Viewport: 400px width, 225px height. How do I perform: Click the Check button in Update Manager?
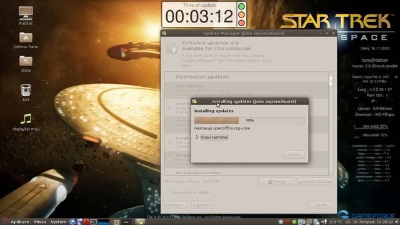[x=276, y=182]
